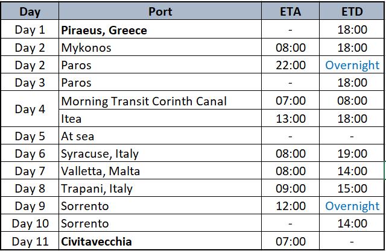Click the Syracuse, Italy cell
Viewport: 386px width, 251px height.
click(x=160, y=153)
